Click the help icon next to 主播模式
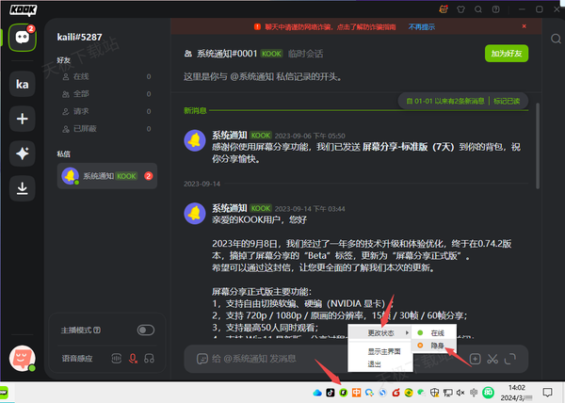565x403 pixels. click(x=97, y=330)
